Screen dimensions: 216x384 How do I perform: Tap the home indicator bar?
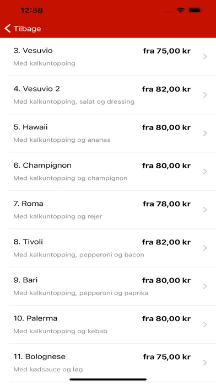[x=108, y=380]
